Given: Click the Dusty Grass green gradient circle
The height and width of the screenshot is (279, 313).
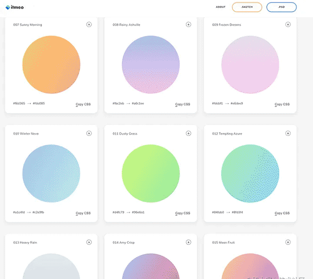Looking at the screenshot, I should coord(151,173).
